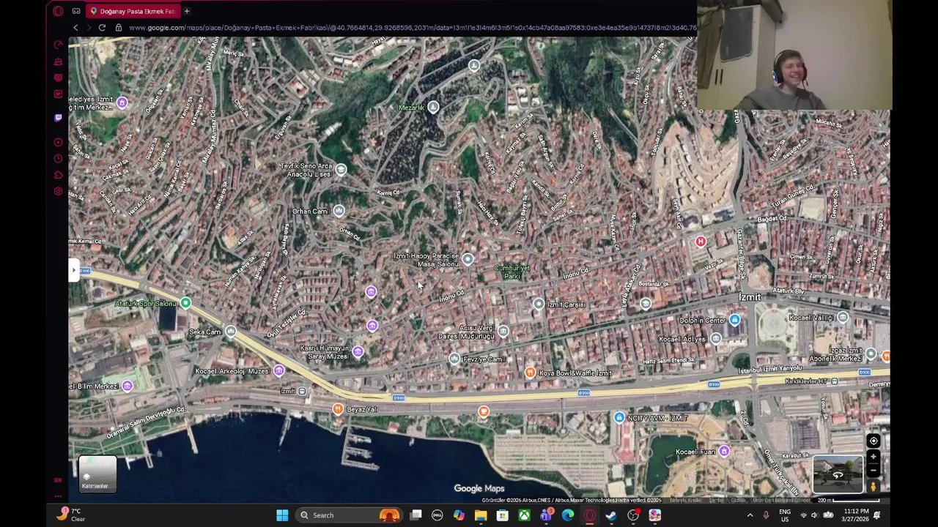The width and height of the screenshot is (938, 527).
Task: Zoom out on the map
Action: click(873, 470)
